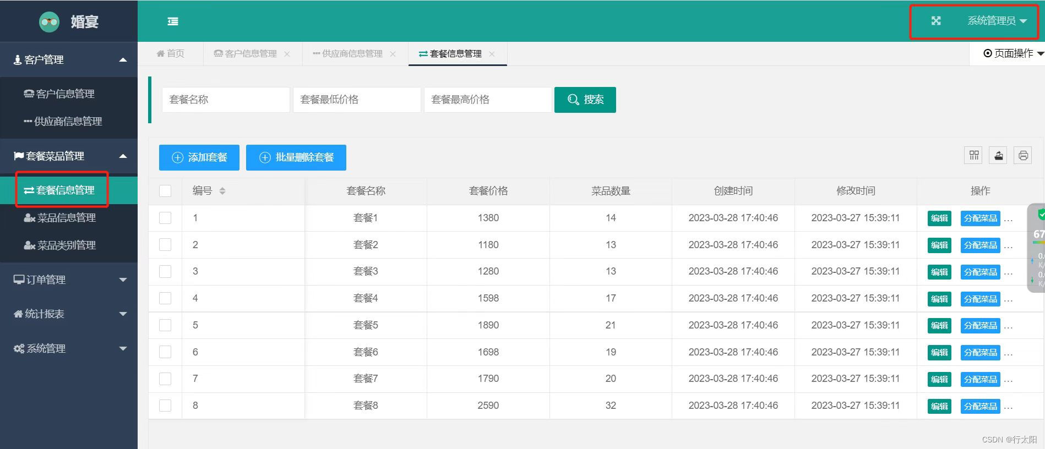Click more options ellipsis for 套餐1

(1009, 219)
